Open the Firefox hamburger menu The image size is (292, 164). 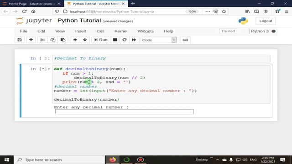(287, 11)
